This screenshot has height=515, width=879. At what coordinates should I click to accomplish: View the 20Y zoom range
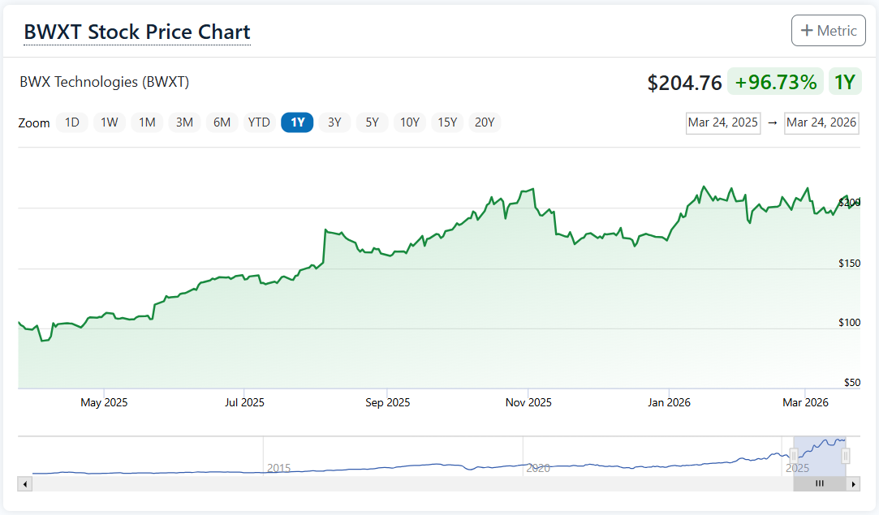coord(485,122)
